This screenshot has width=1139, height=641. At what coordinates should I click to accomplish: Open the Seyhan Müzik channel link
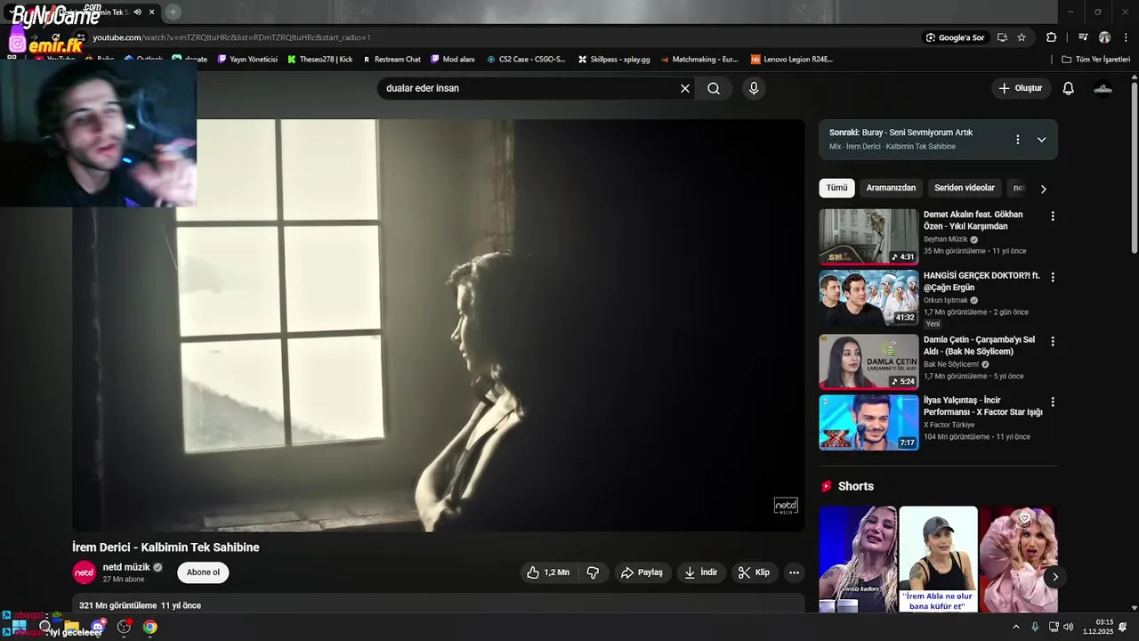click(x=946, y=239)
